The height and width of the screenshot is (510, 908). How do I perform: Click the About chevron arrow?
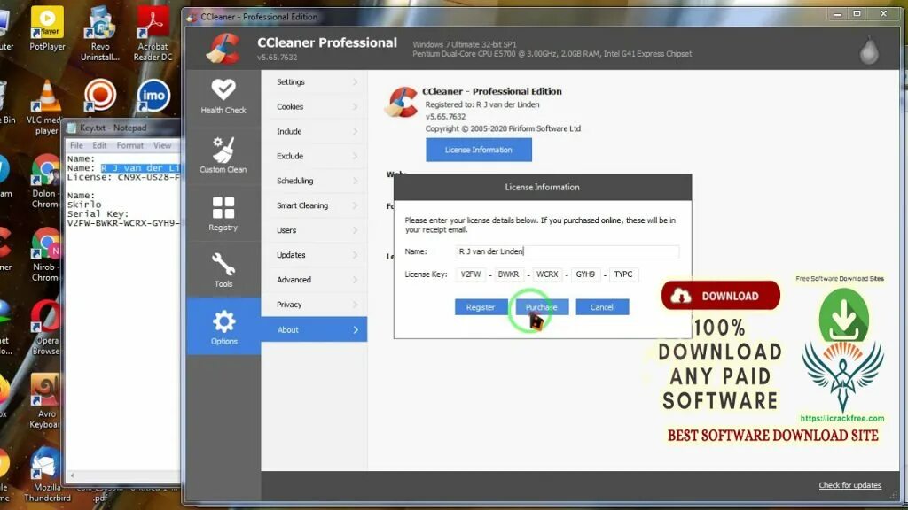coord(356,329)
